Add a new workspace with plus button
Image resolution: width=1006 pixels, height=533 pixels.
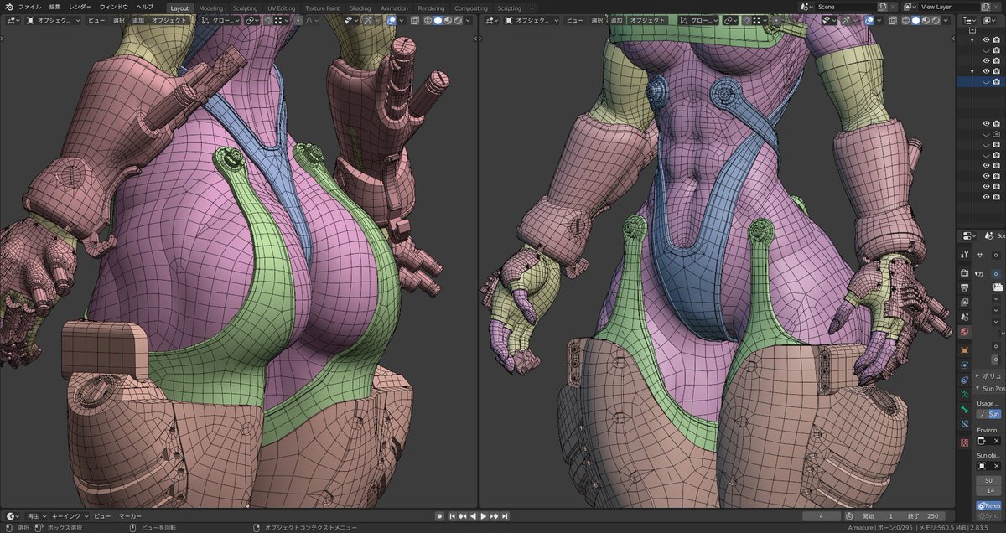click(x=532, y=8)
